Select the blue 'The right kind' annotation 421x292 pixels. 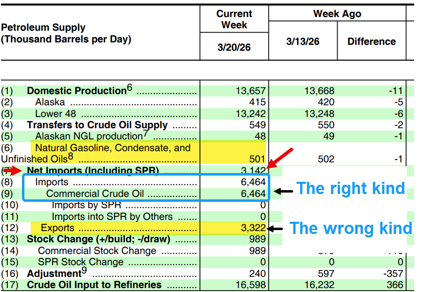pyautogui.click(x=350, y=188)
